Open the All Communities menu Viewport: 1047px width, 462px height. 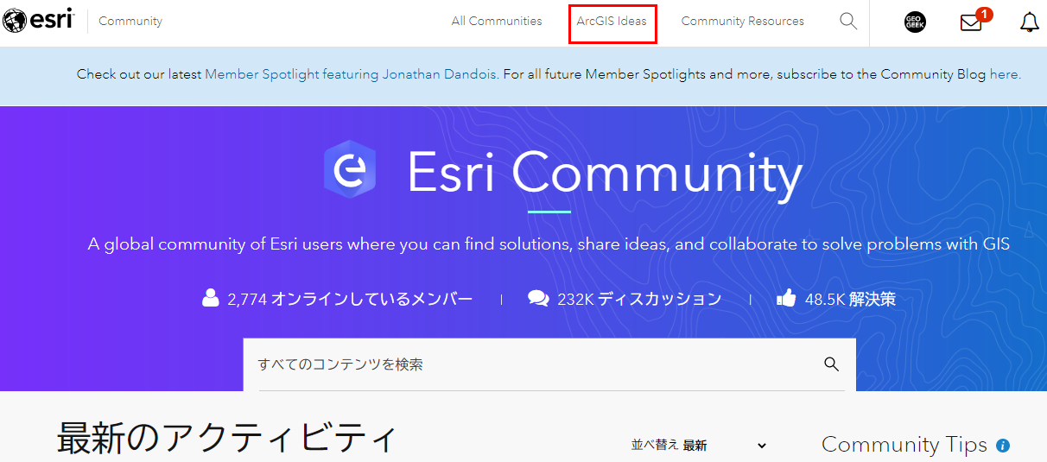(x=497, y=21)
